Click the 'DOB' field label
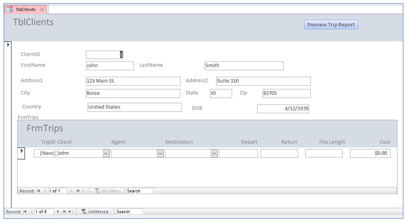Screen dimensions: 407x221 (197, 108)
